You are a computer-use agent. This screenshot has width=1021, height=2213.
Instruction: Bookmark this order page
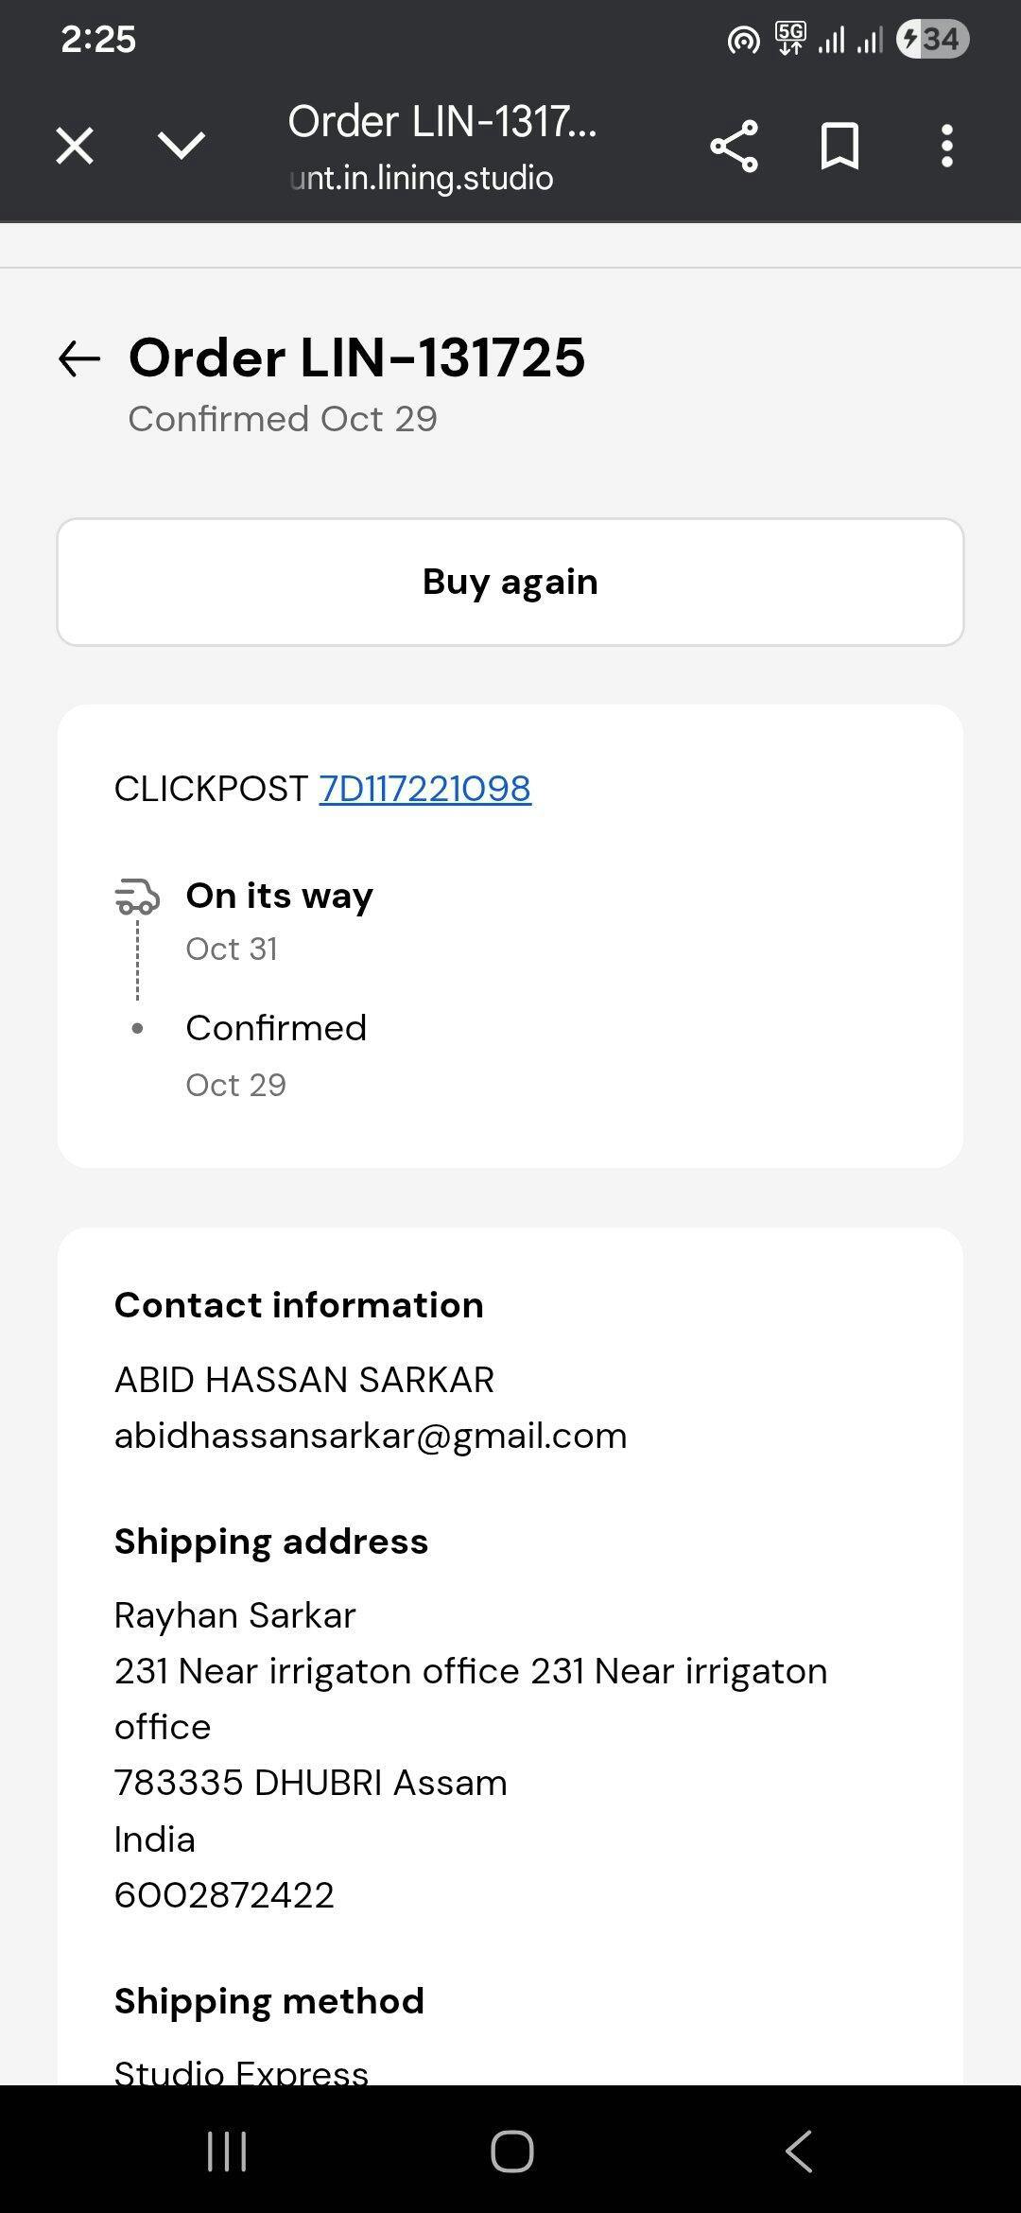(839, 147)
